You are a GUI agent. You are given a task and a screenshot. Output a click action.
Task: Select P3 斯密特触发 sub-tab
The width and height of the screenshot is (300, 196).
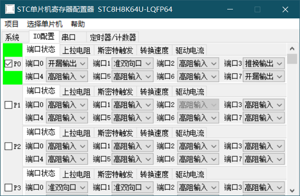click(x=115, y=174)
